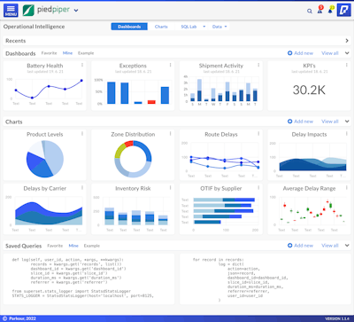Open the alerts icon with red badge
Image resolution: width=354 pixels, height=322 pixels.
point(320,10)
